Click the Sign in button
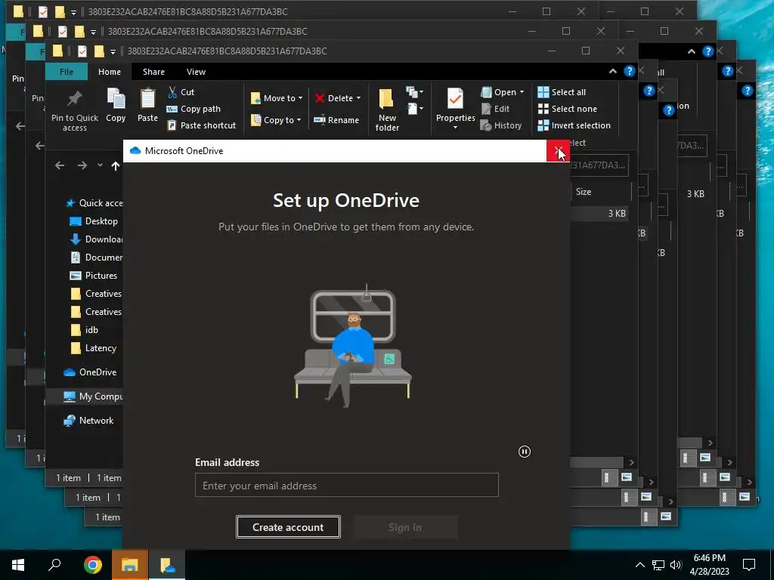The width and height of the screenshot is (774, 580). [405, 527]
